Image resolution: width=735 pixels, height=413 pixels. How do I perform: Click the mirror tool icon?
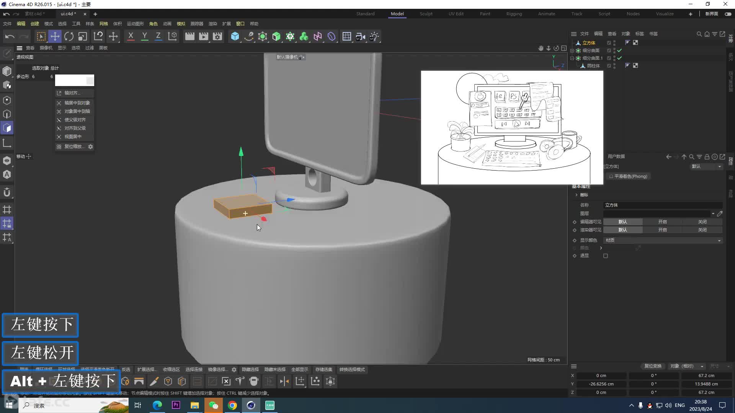284,381
